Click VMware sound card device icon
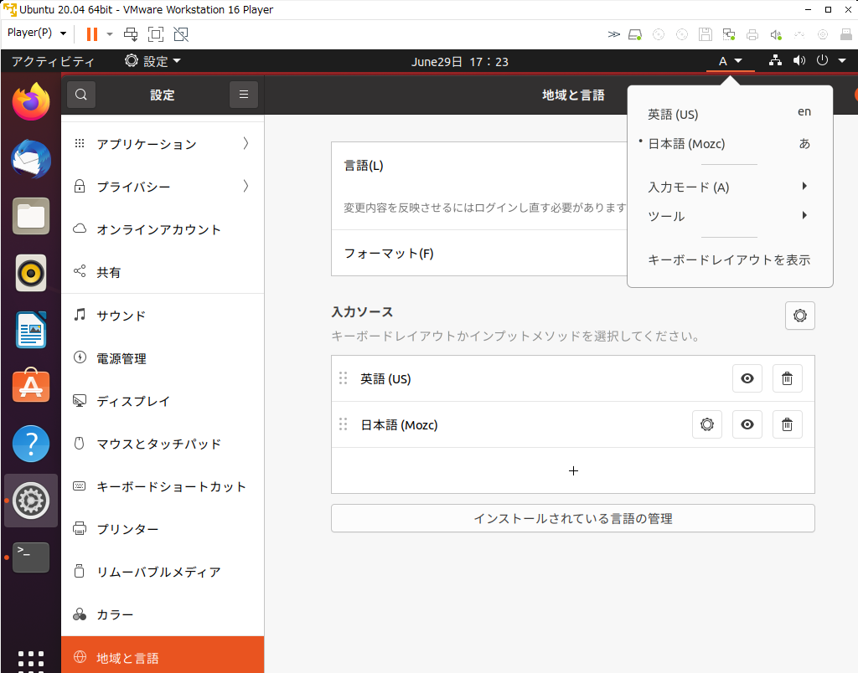The height and width of the screenshot is (673, 858). click(776, 34)
